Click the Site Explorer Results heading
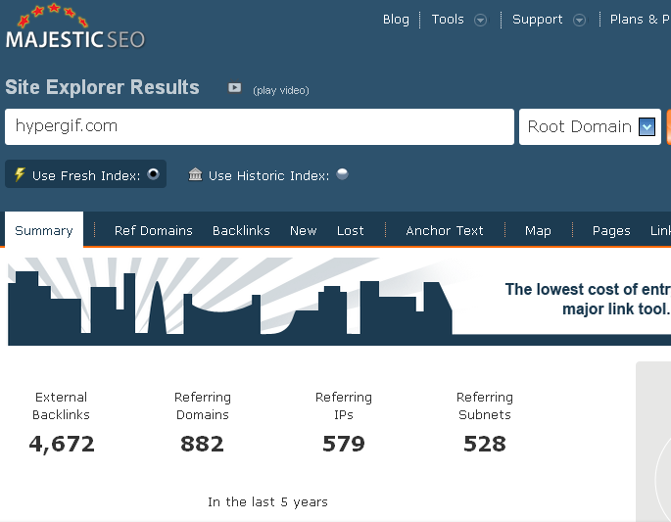Image resolution: width=671 pixels, height=522 pixels. coord(102,87)
